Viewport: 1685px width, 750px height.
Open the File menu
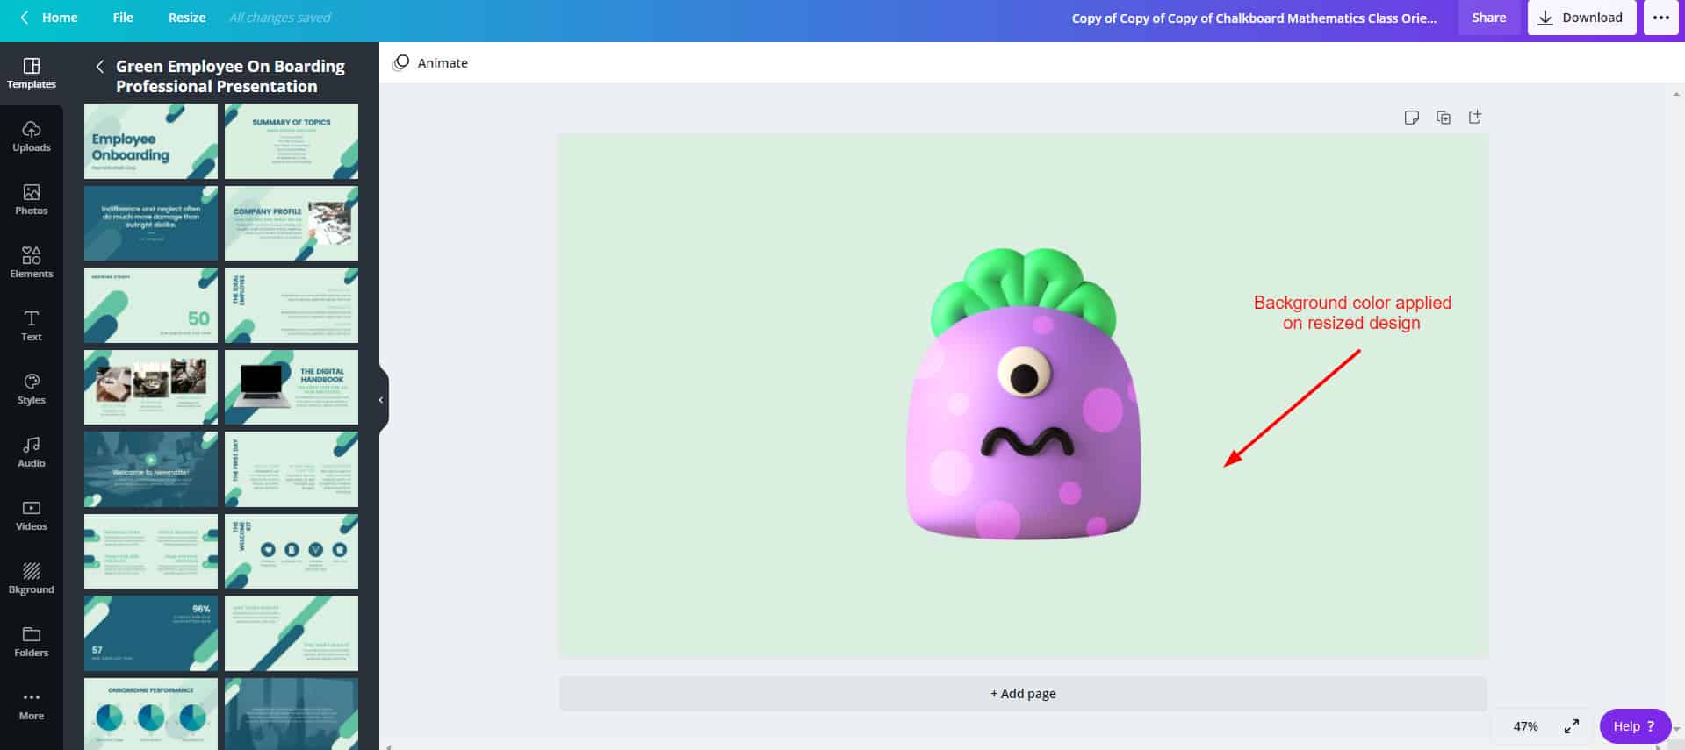pos(123,18)
